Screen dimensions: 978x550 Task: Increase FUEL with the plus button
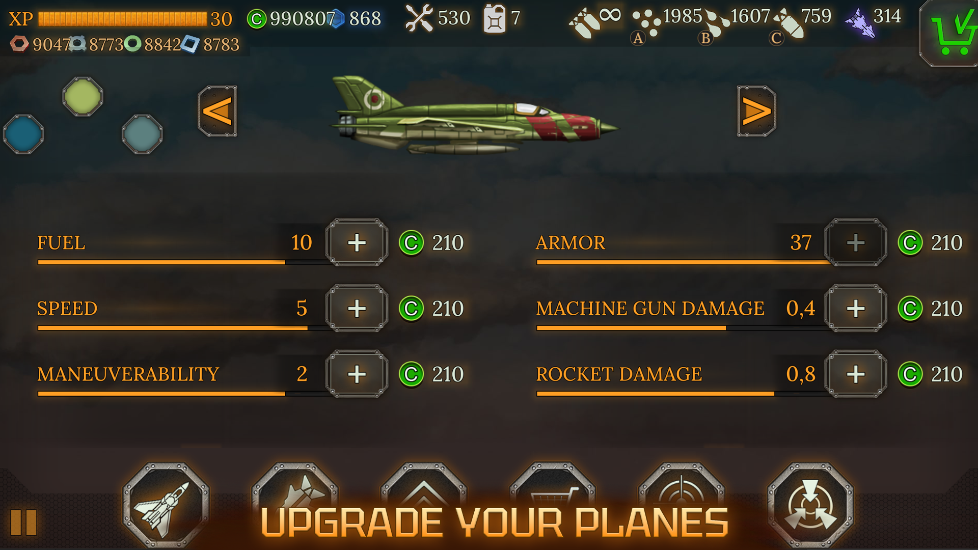click(357, 242)
